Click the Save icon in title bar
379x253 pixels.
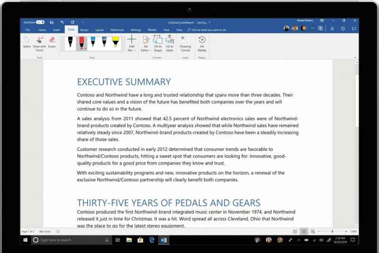(51, 22)
